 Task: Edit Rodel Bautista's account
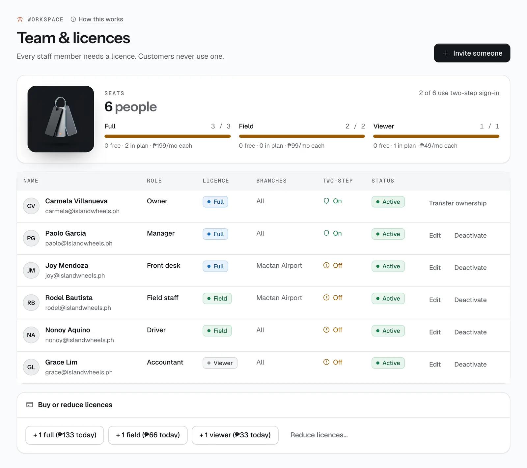[435, 300]
